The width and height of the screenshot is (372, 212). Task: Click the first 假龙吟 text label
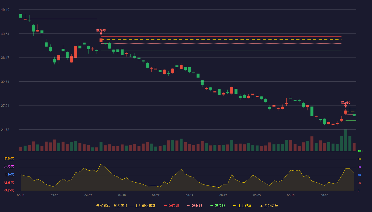(x=101, y=30)
